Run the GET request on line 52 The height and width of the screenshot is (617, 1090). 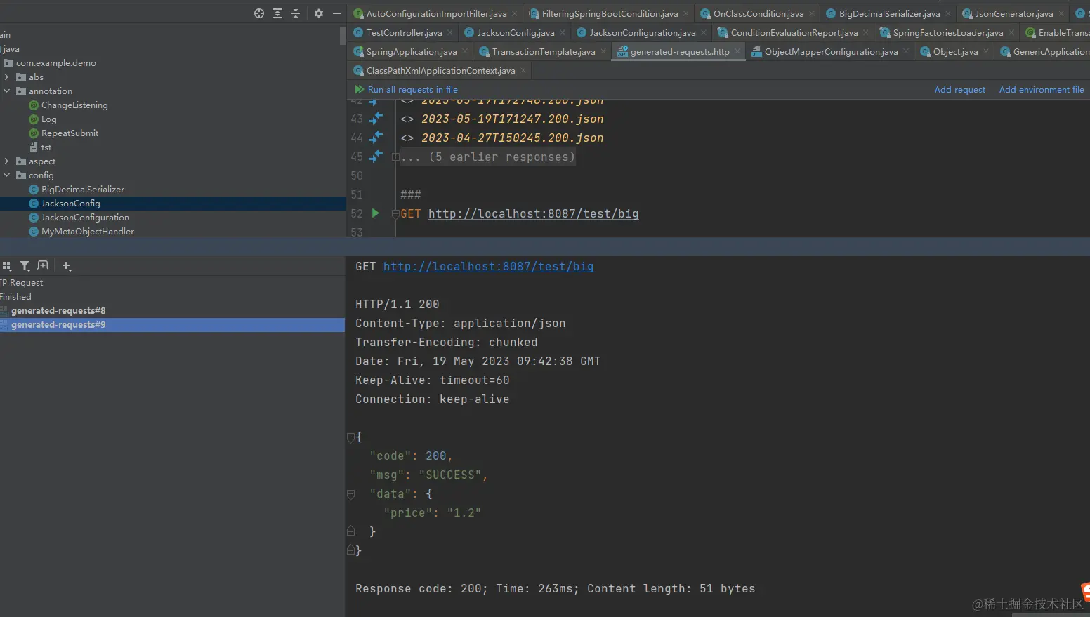(x=376, y=213)
